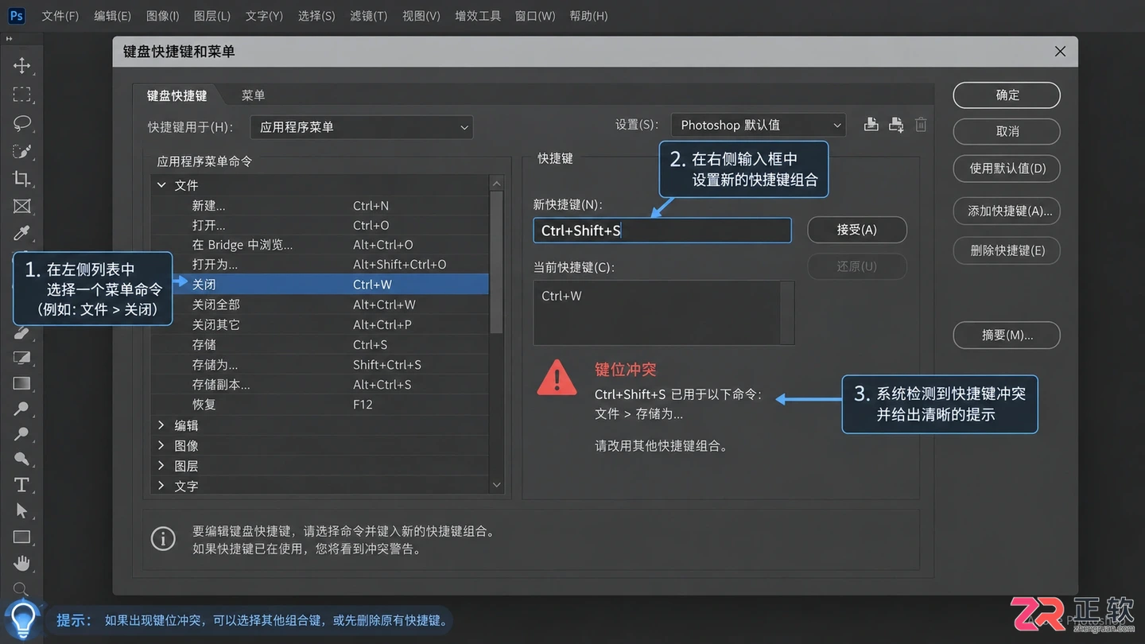Save the current shortcut set icon
Screen dimensions: 1145x644
pyautogui.click(x=871, y=125)
